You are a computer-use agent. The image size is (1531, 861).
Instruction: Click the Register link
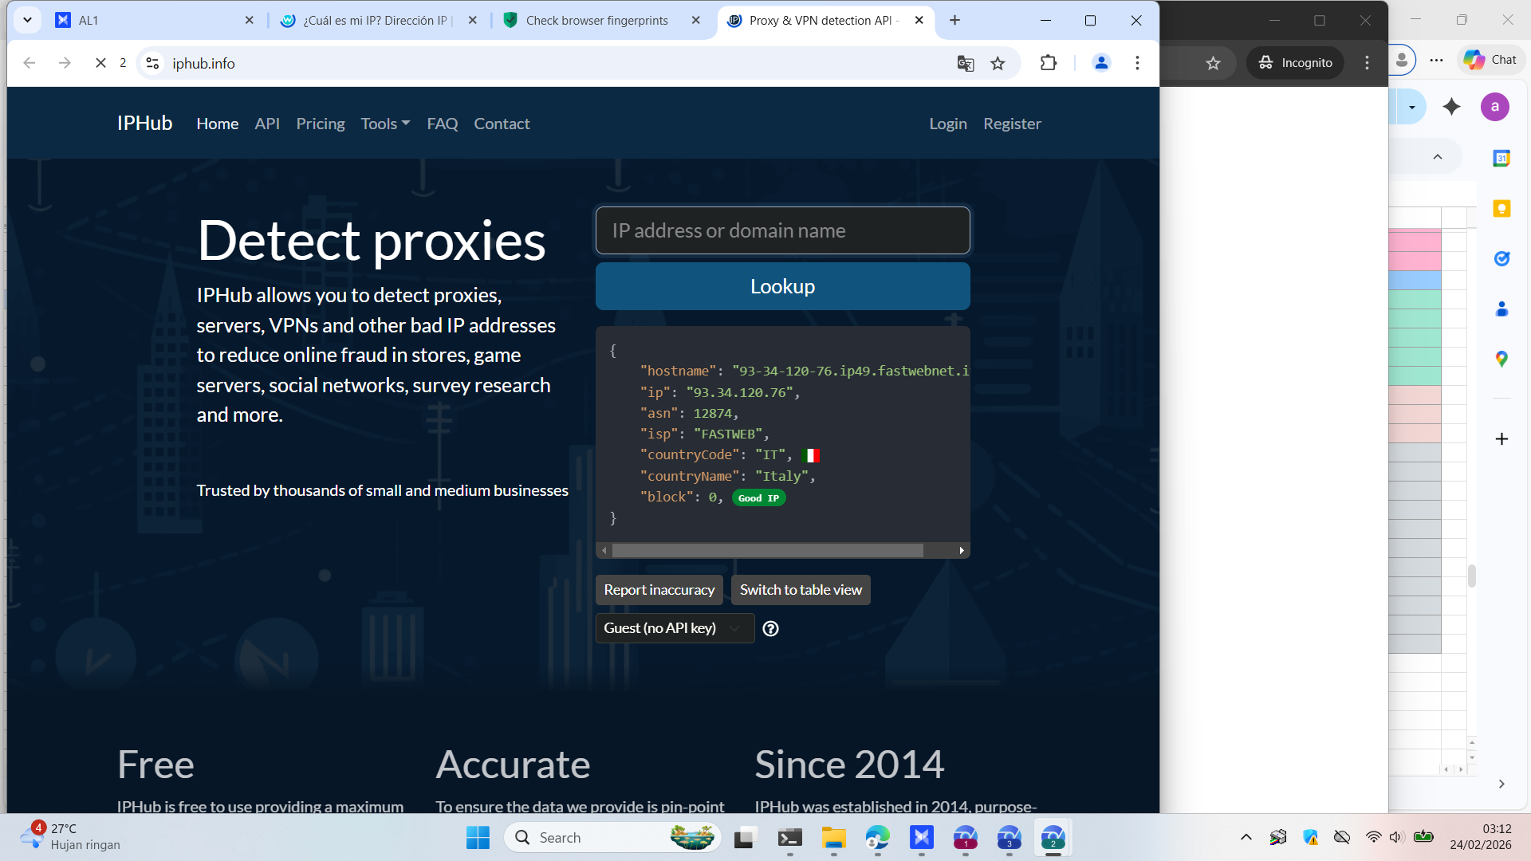tap(1011, 124)
